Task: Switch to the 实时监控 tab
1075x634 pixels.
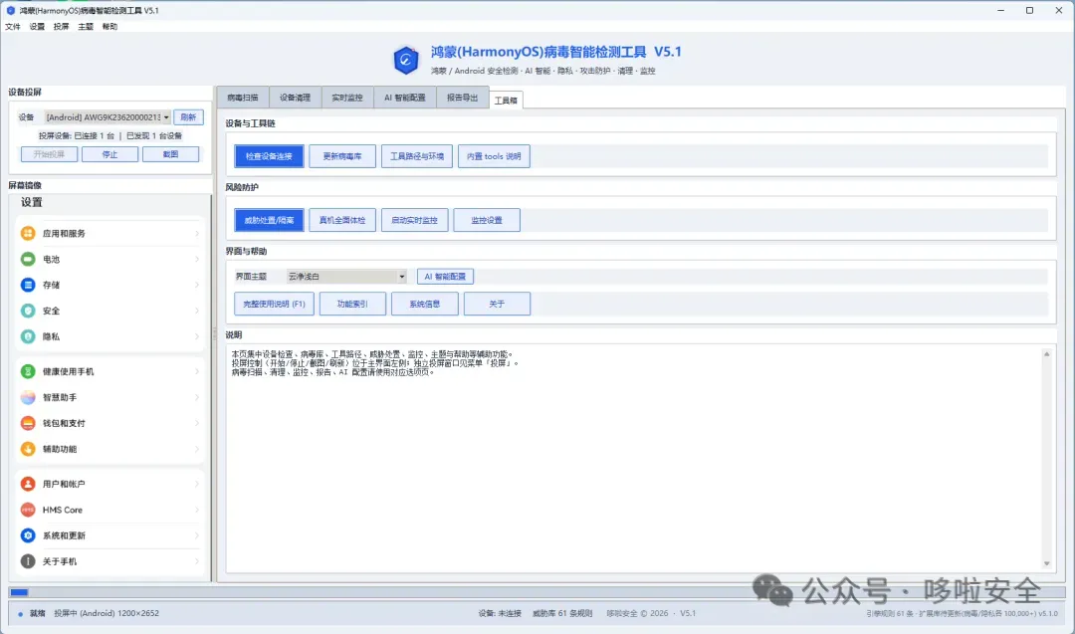Action: pyautogui.click(x=347, y=98)
